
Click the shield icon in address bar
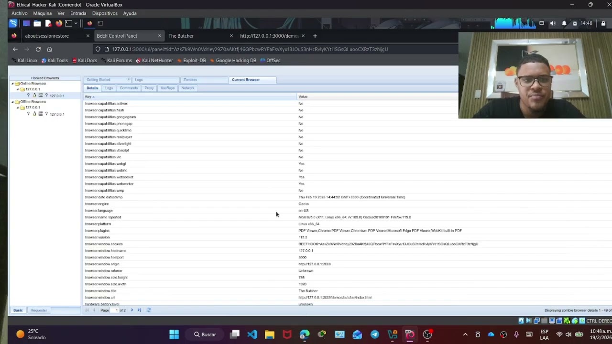click(98, 49)
